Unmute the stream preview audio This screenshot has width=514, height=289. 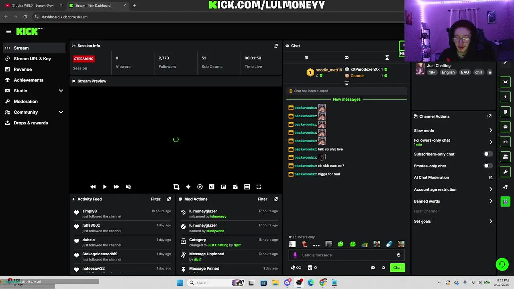[128, 187]
